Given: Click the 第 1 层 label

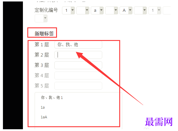Looking at the screenshot, I should (x=42, y=45).
